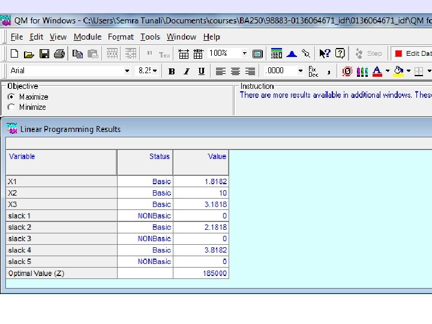The image size is (432, 324).
Task: Select the slack 2 value 2.1818
Action: (x=201, y=227)
